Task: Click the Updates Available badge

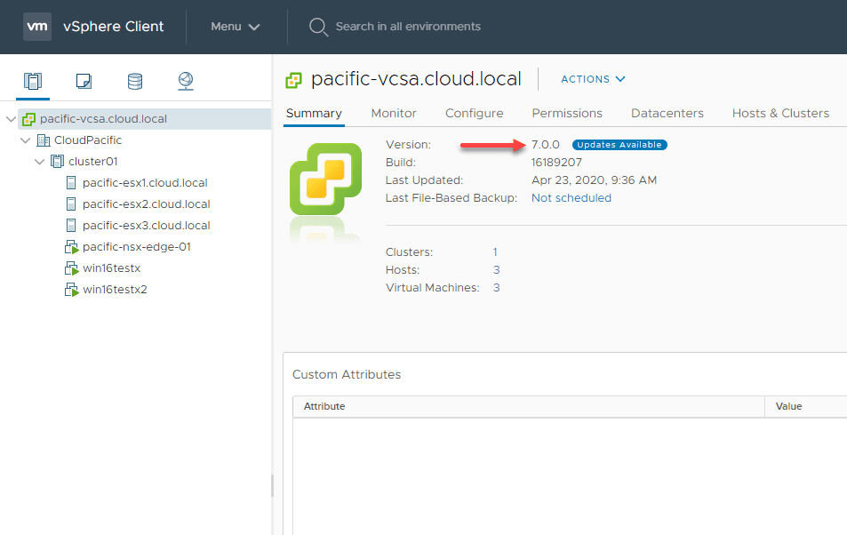Action: (619, 145)
